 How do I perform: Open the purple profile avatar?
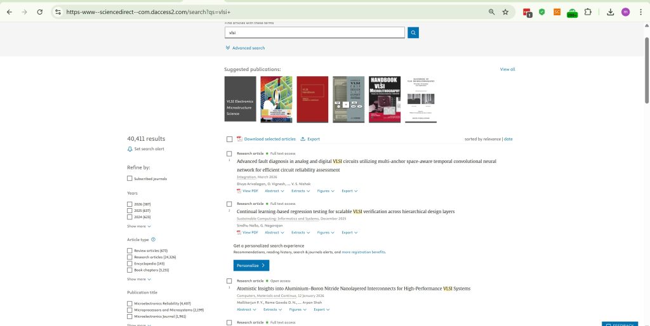tap(625, 12)
